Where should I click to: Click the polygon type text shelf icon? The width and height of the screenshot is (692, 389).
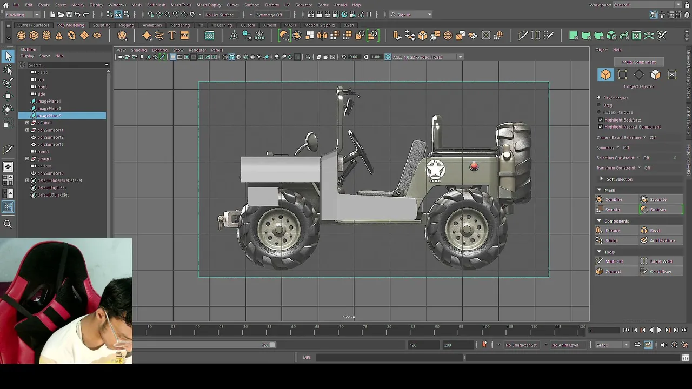(x=172, y=36)
